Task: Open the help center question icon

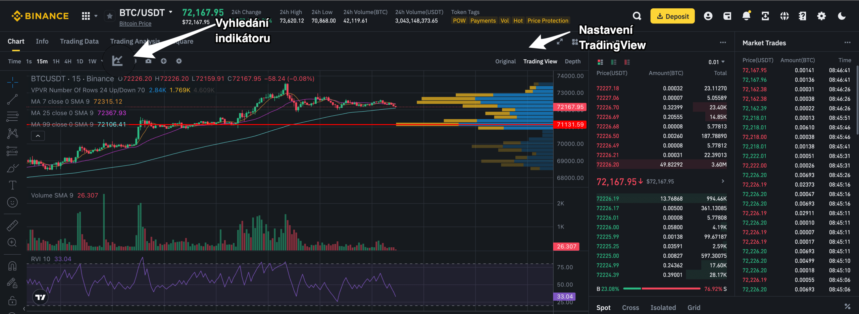Action: pos(803,16)
